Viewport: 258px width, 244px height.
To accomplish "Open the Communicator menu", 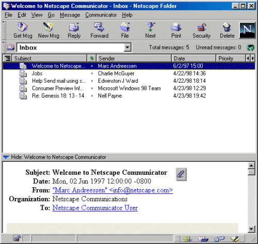I will tap(101, 15).
